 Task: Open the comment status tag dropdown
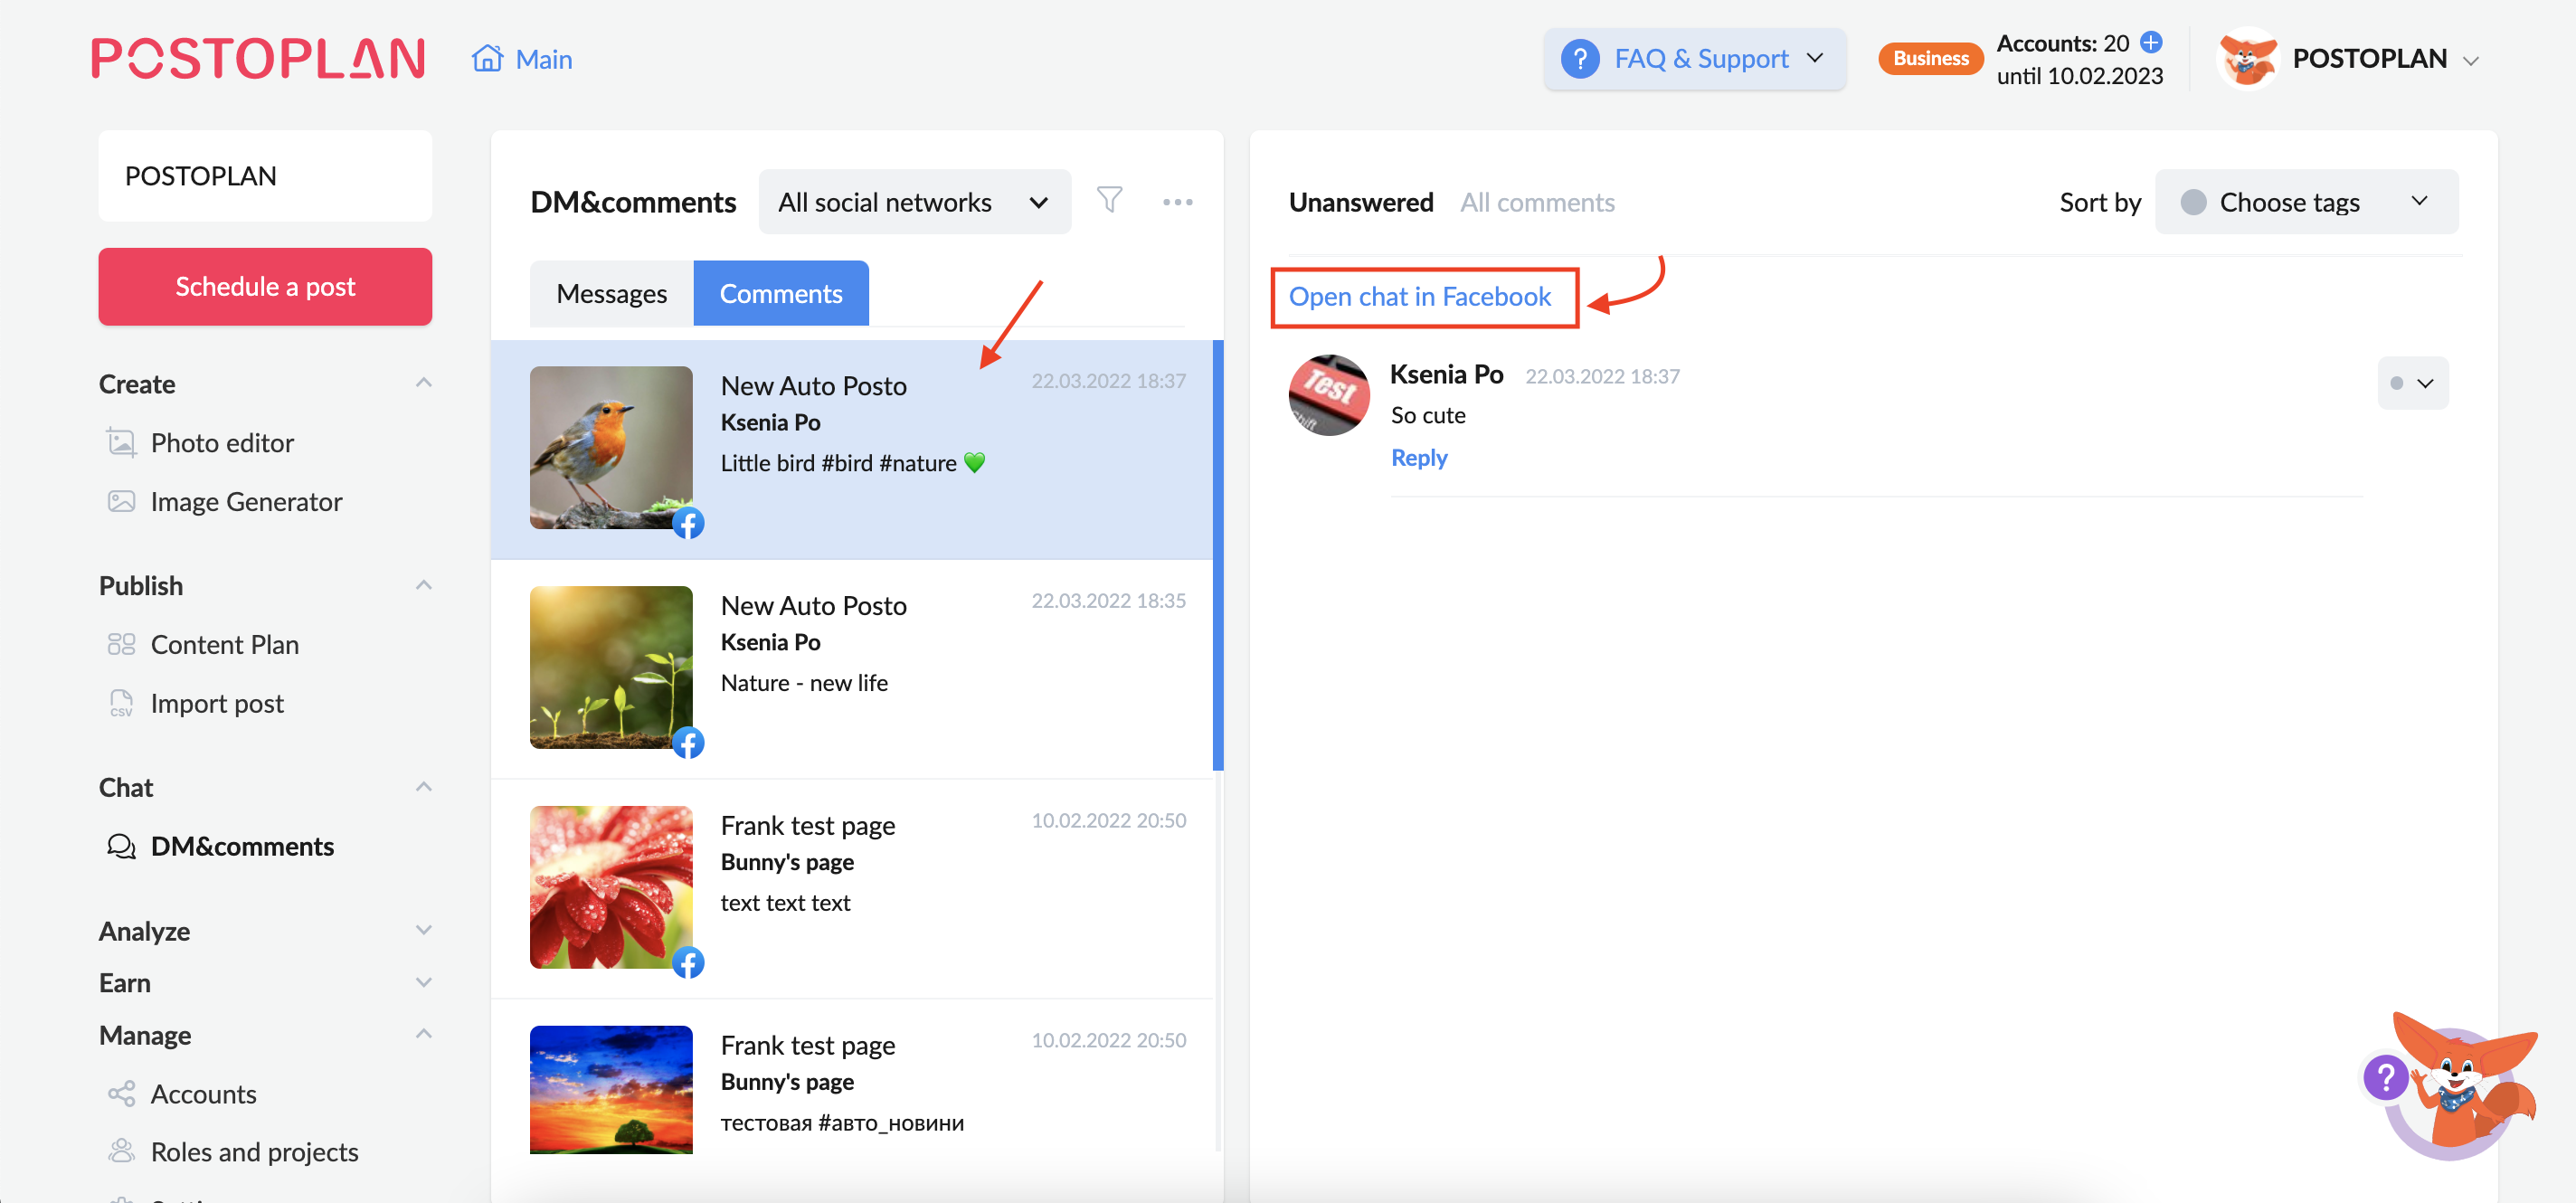2412,383
